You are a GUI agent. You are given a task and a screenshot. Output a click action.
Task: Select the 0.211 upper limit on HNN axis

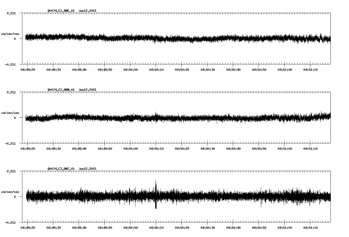pyautogui.click(x=11, y=92)
